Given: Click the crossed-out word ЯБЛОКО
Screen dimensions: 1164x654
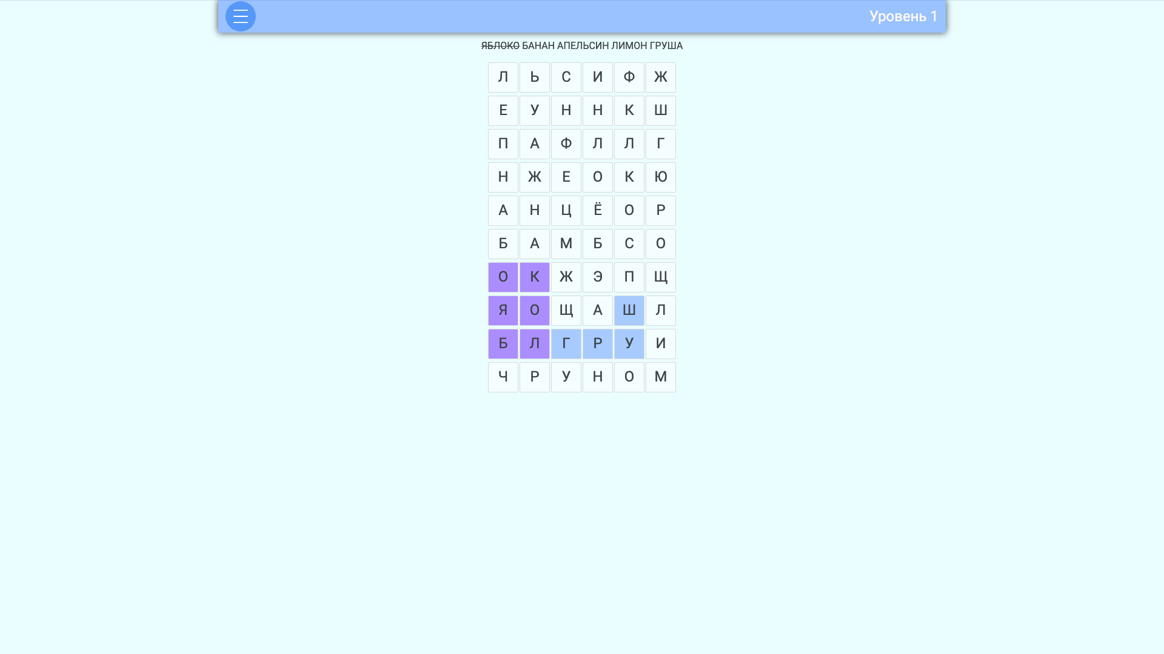Looking at the screenshot, I should pos(500,45).
